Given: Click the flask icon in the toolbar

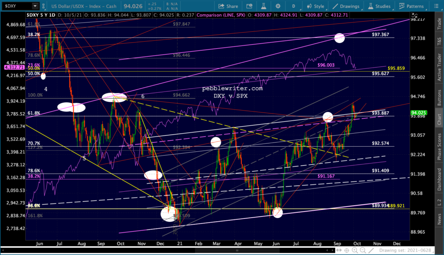Looking at the screenshot, I should (263, 6).
